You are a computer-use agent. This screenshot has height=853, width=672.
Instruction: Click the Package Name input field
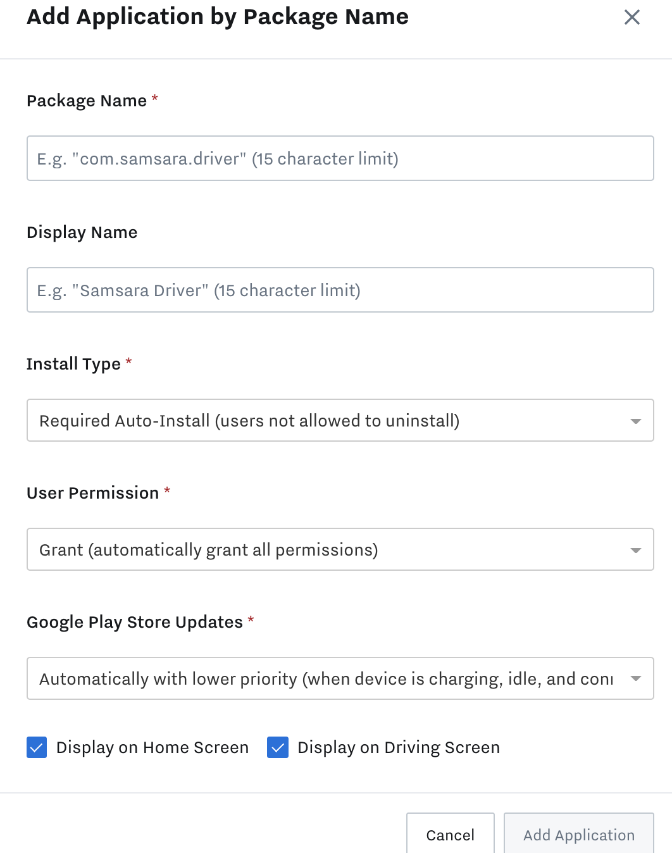pos(340,158)
